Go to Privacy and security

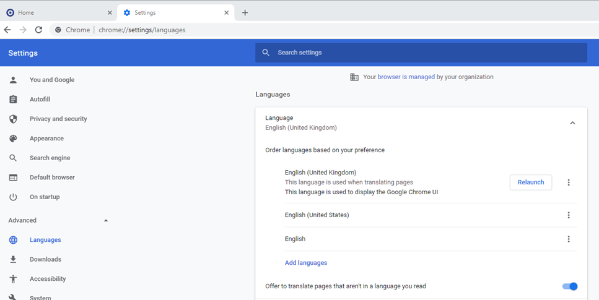[x=58, y=119]
